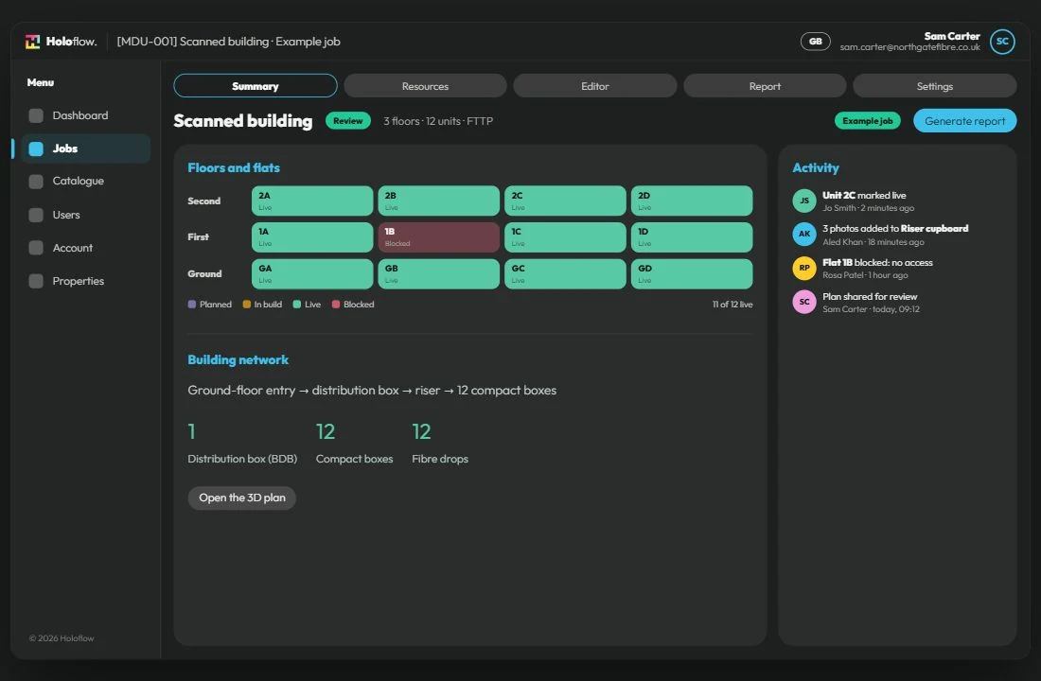
Task: Click the Building network heading
Action: pyautogui.click(x=238, y=359)
